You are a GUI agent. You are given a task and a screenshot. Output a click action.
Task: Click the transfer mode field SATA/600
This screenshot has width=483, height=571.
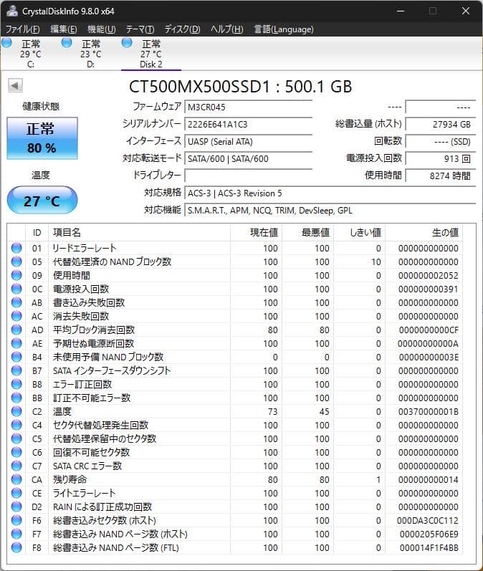249,159
